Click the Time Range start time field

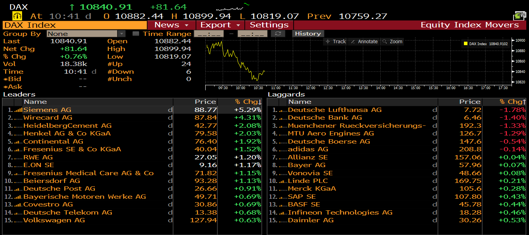click(209, 34)
